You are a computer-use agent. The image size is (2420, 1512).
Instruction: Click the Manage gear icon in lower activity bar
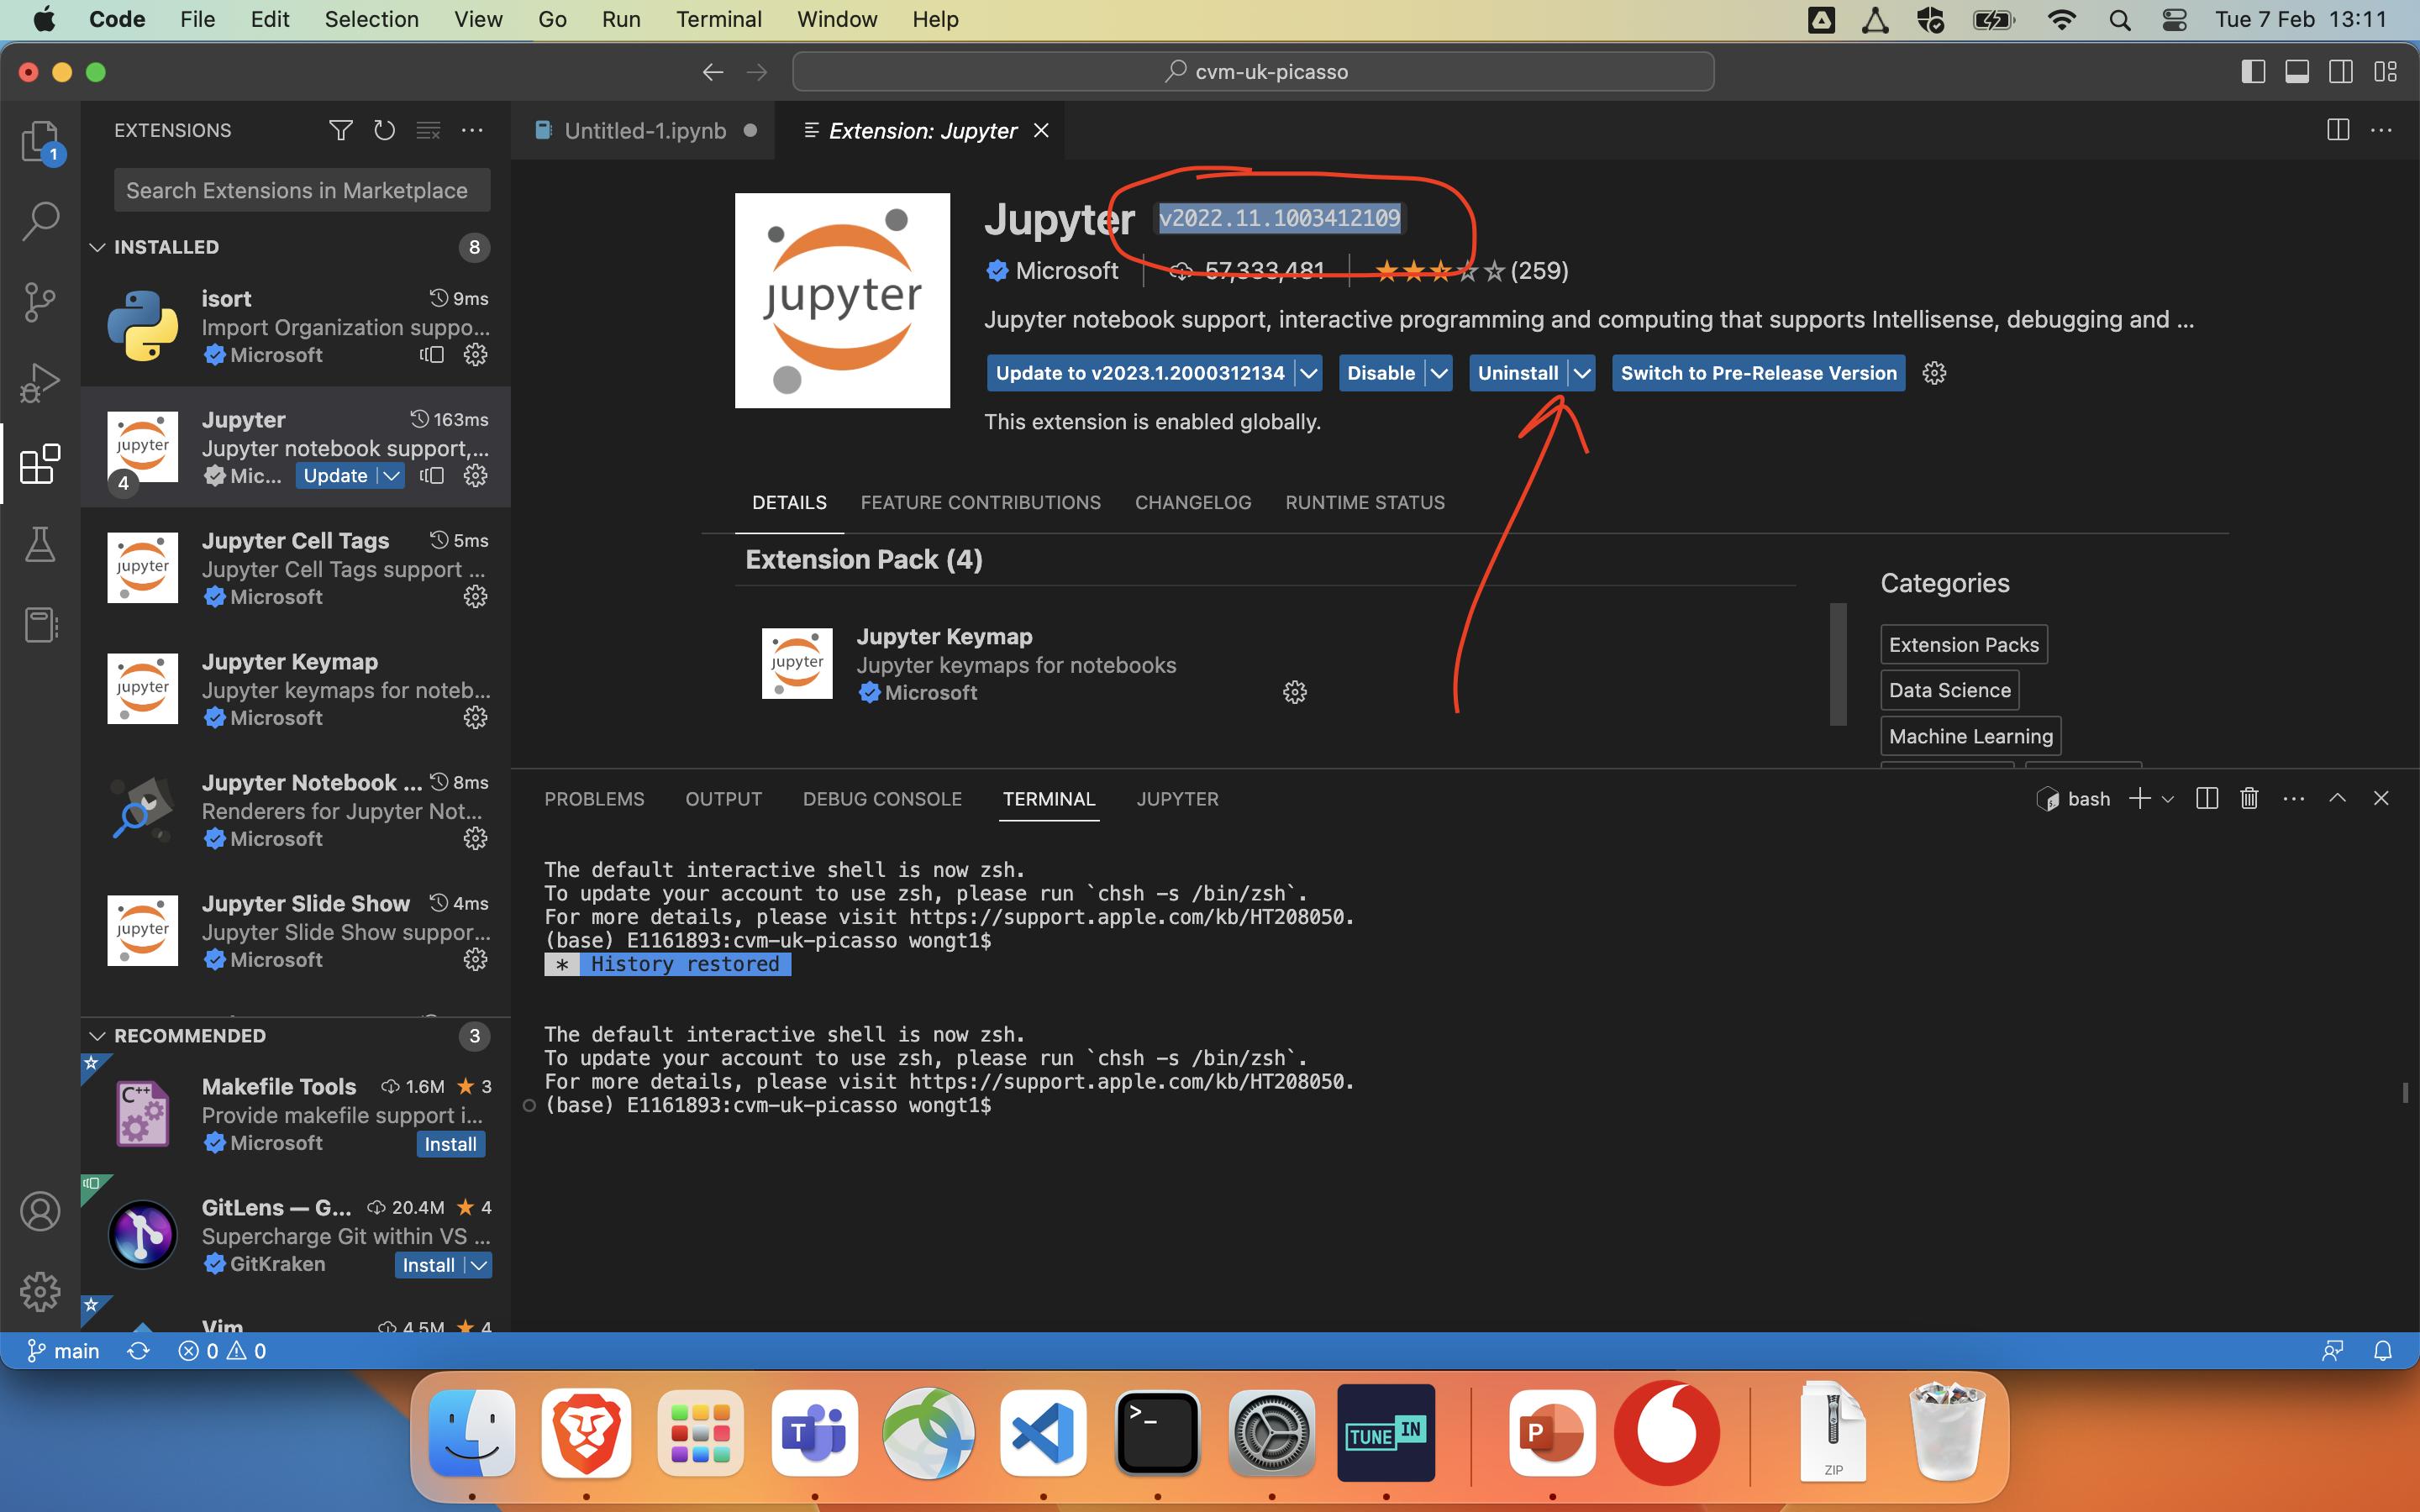(x=40, y=1290)
